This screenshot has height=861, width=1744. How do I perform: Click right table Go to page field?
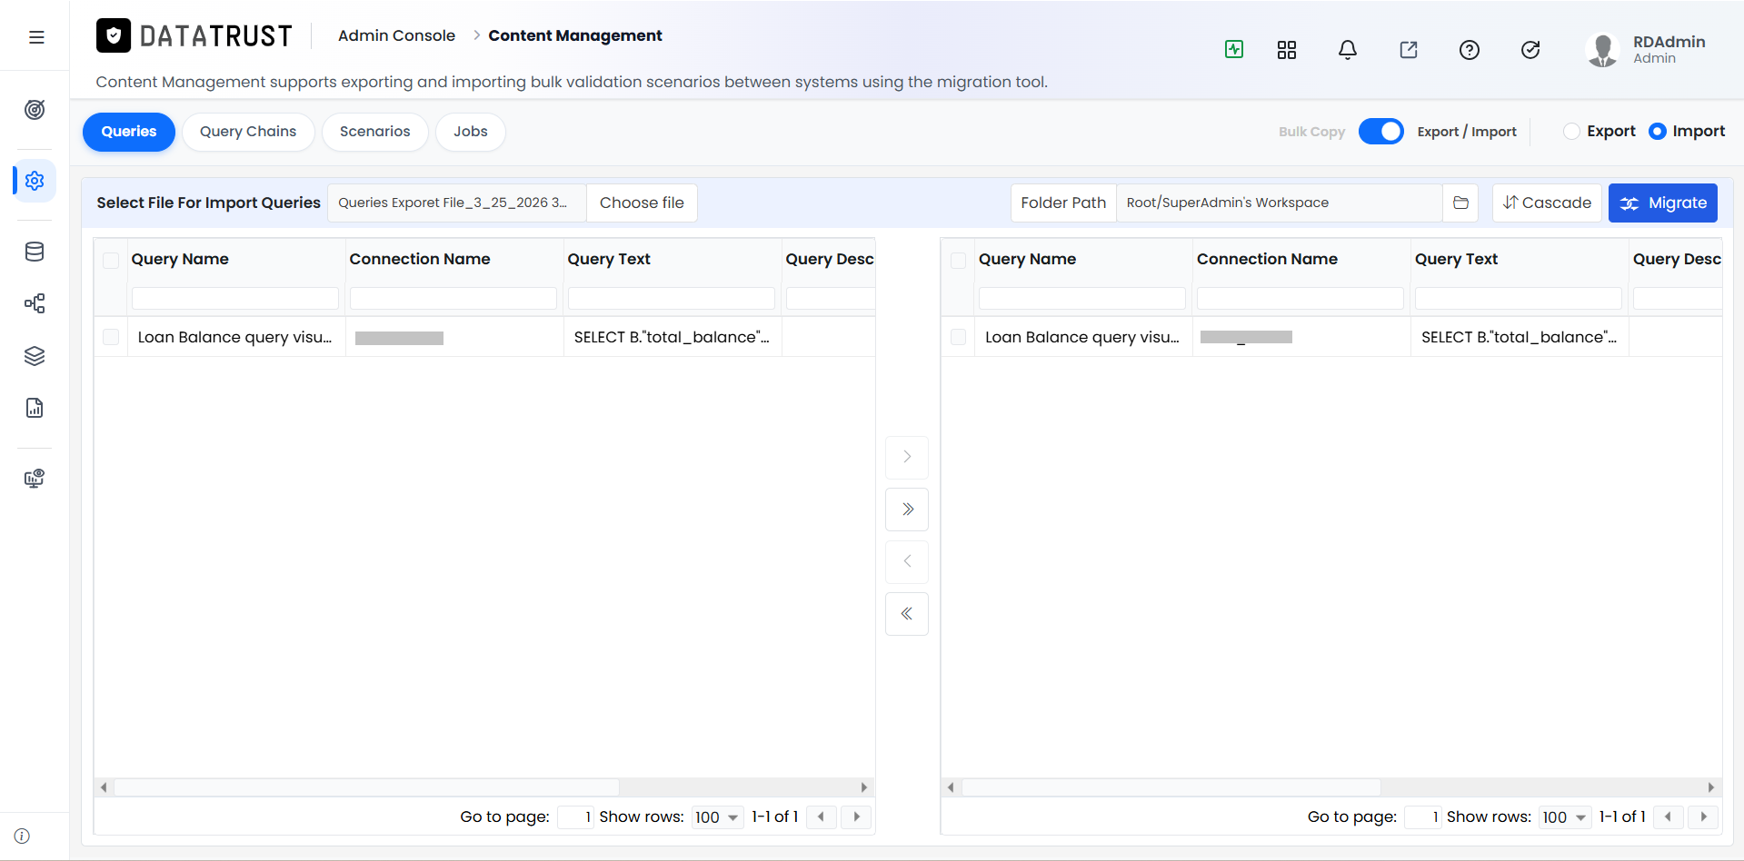[1422, 816]
